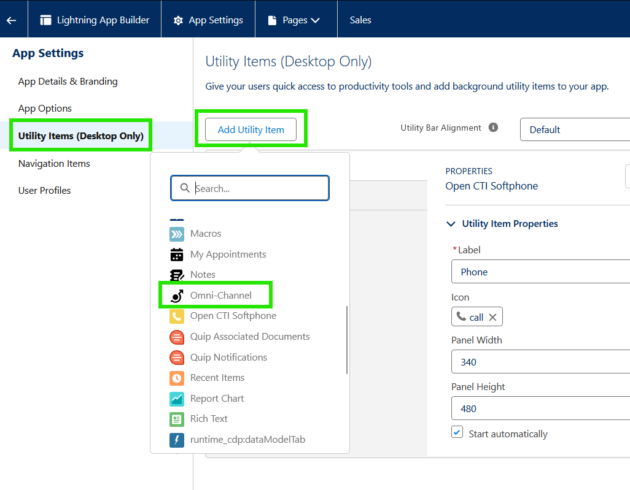Click the Open CTI Softphone phone icon
The image size is (630, 490).
pos(177,316)
